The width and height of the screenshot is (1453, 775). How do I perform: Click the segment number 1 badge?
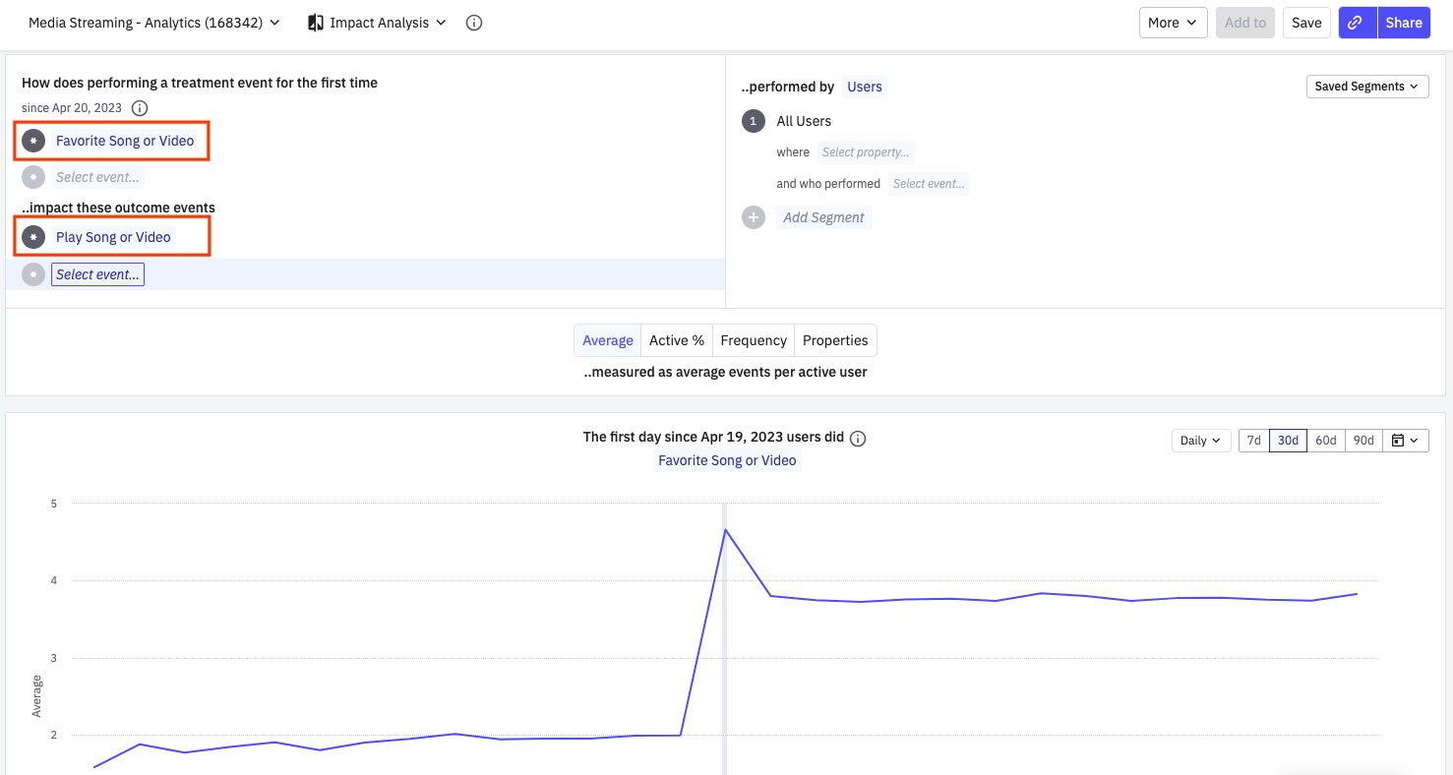point(754,121)
